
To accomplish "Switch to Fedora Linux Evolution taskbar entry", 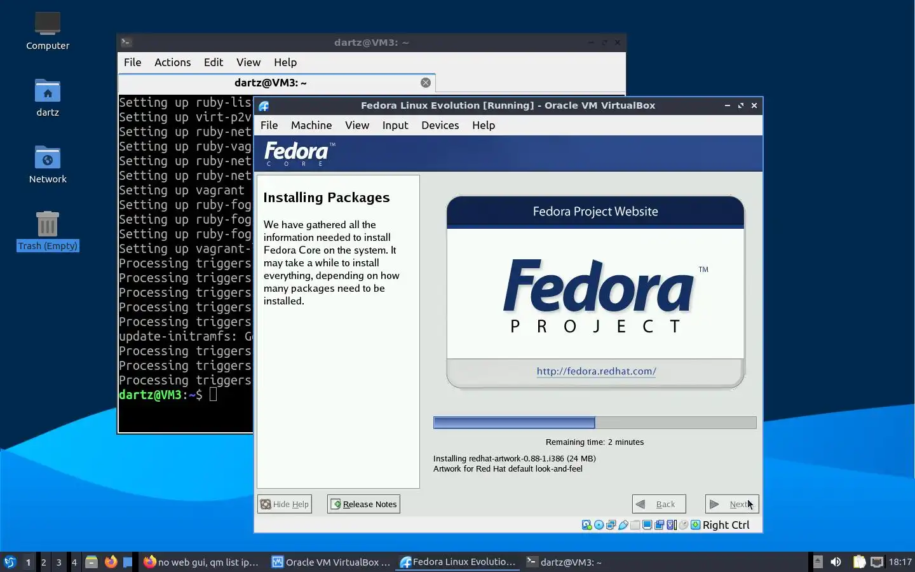I will pyautogui.click(x=458, y=562).
